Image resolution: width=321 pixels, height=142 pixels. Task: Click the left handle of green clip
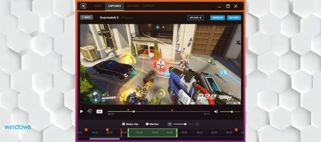point(128,133)
